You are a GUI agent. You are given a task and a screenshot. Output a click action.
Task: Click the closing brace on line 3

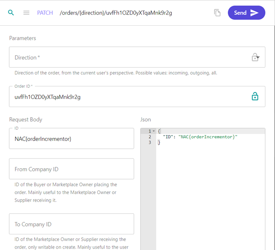click(x=159, y=142)
